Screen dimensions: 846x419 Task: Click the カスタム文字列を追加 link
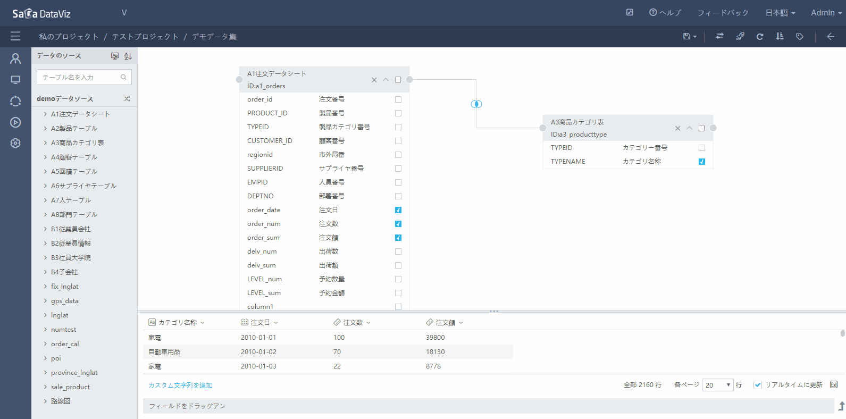coord(180,386)
